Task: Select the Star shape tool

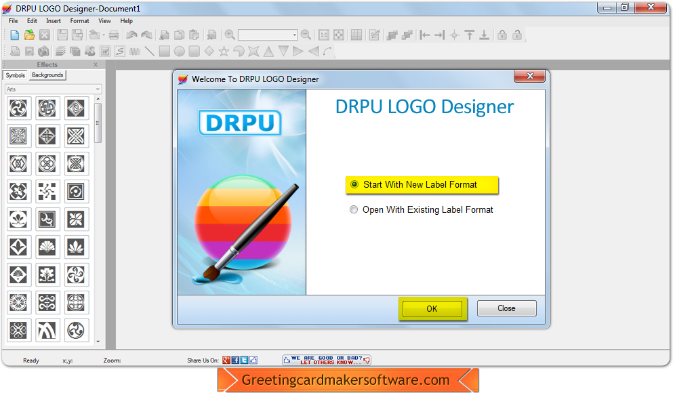Action: [224, 51]
